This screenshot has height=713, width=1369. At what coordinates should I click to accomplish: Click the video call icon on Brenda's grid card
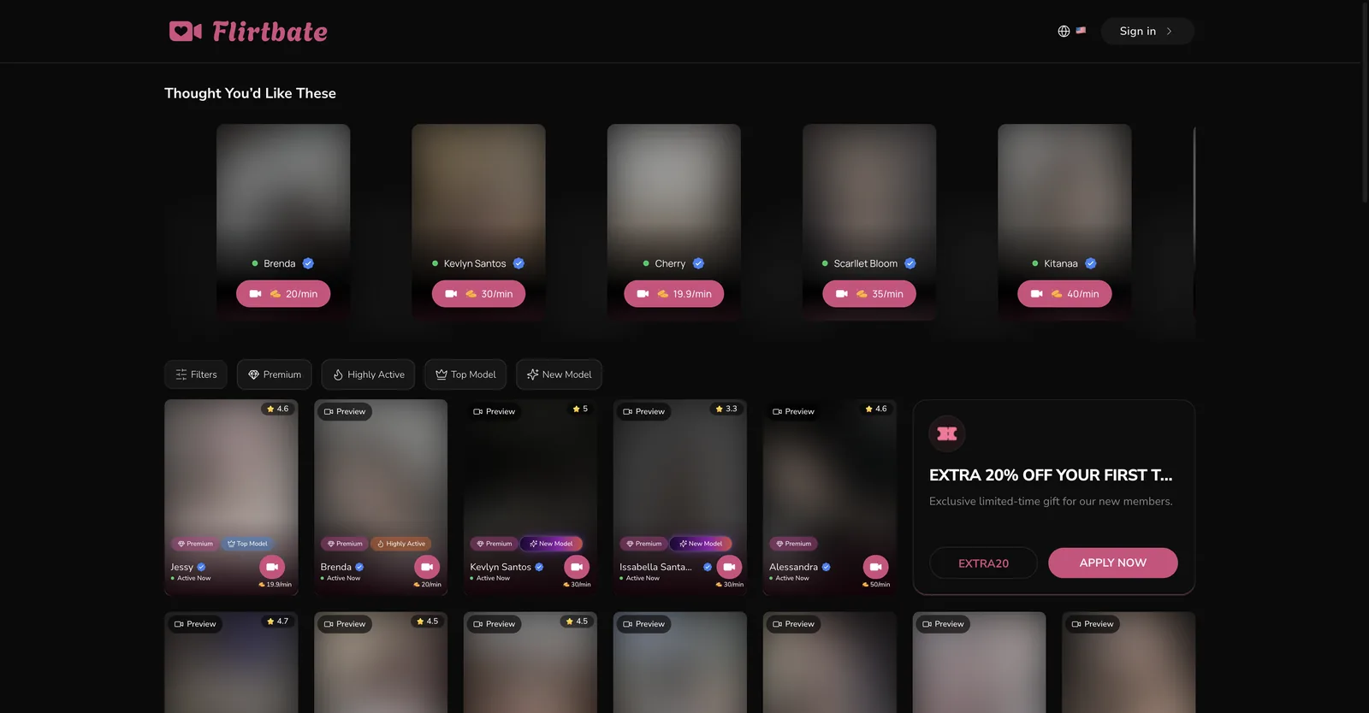pyautogui.click(x=427, y=567)
